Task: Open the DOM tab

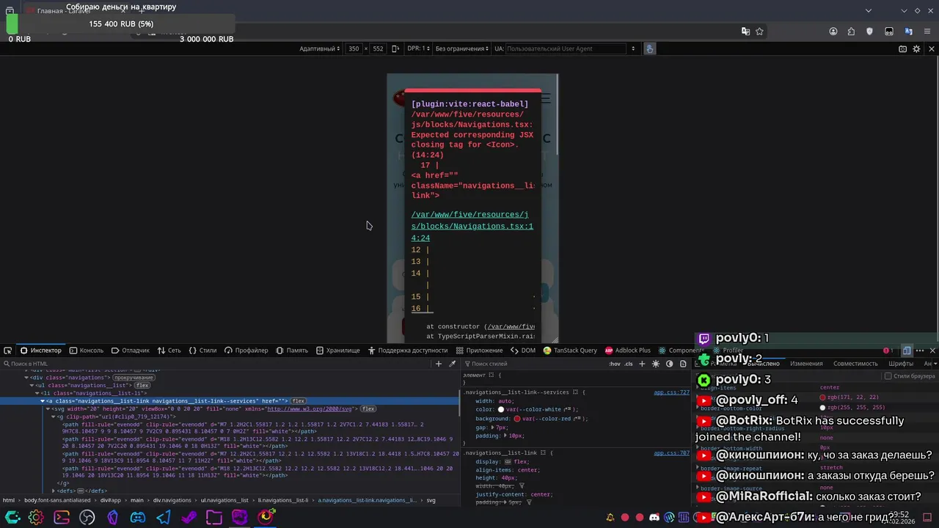Action: tap(523, 351)
